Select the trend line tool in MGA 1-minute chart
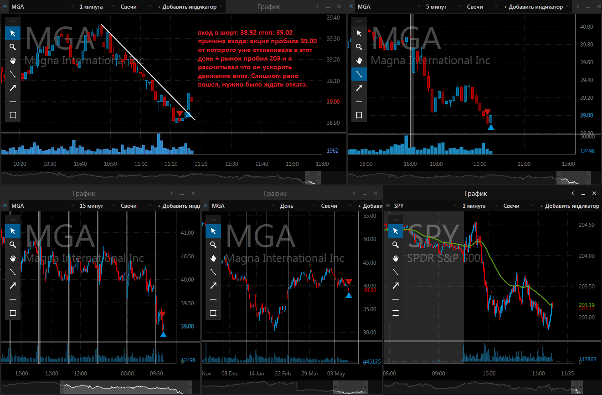This screenshot has width=602, height=395. tap(13, 74)
